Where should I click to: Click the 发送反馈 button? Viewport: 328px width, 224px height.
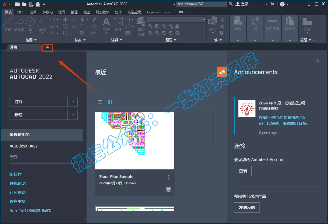tap(247, 208)
